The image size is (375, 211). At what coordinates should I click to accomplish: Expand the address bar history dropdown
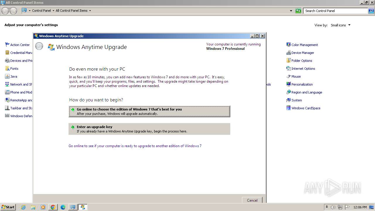[x=291, y=11]
